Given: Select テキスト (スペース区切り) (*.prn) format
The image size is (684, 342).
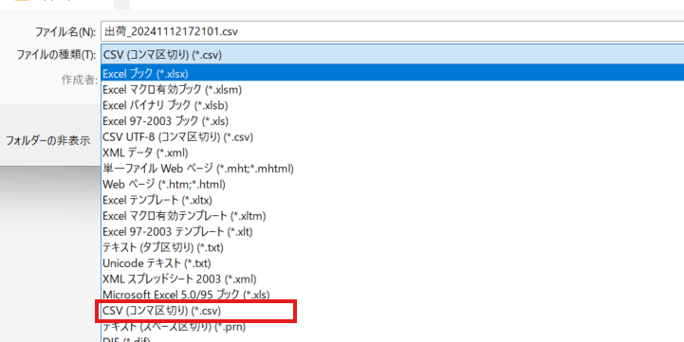Looking at the screenshot, I should point(392,326).
